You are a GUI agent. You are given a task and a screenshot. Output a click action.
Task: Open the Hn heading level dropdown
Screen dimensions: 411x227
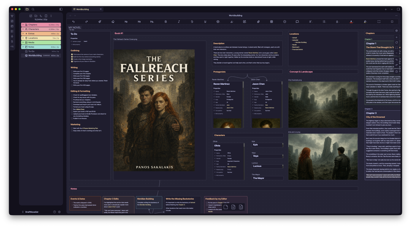tap(152, 22)
